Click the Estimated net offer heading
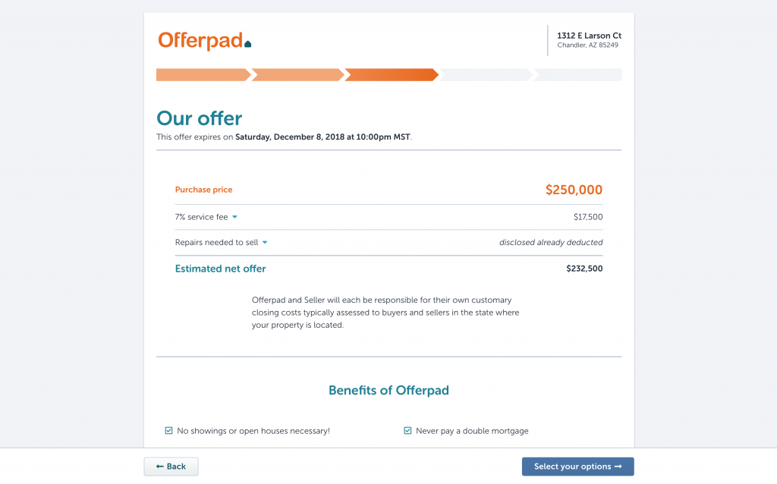Image resolution: width=777 pixels, height=484 pixels. pos(221,269)
